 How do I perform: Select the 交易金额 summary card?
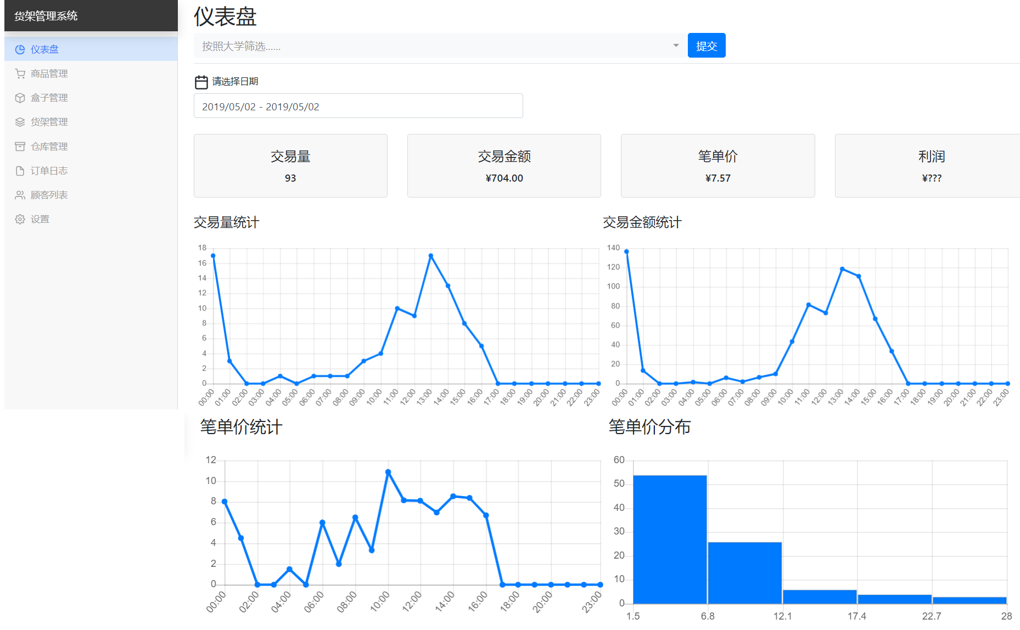pos(504,166)
